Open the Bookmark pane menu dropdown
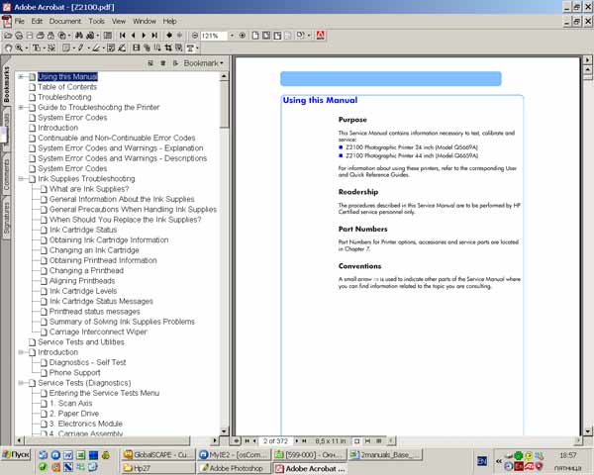Screen dimensions: 594x475 coord(203,63)
